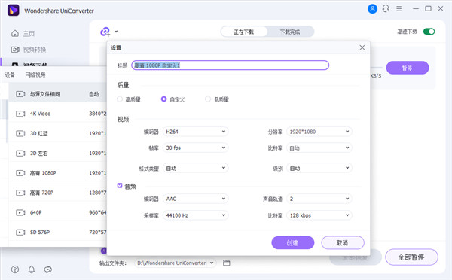Click the 标题 title input field
Screen dimensions: 452x280
coord(230,65)
